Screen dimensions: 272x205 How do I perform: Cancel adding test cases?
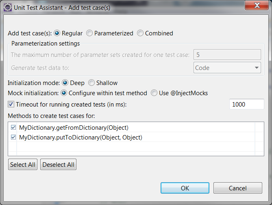[x=238, y=188]
